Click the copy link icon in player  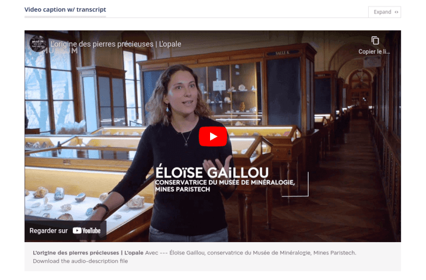point(375,41)
